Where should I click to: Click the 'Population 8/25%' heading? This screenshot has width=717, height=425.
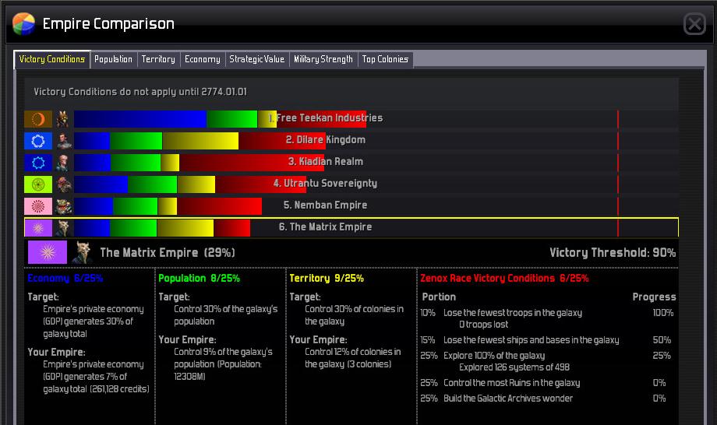pyautogui.click(x=199, y=278)
